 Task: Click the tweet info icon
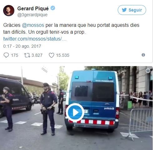pos(143,55)
